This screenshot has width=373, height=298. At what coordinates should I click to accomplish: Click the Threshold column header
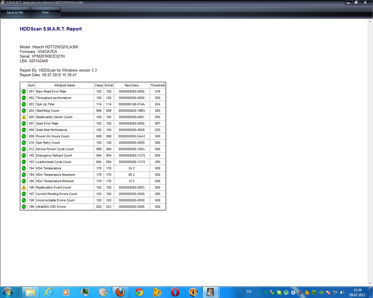click(x=158, y=85)
